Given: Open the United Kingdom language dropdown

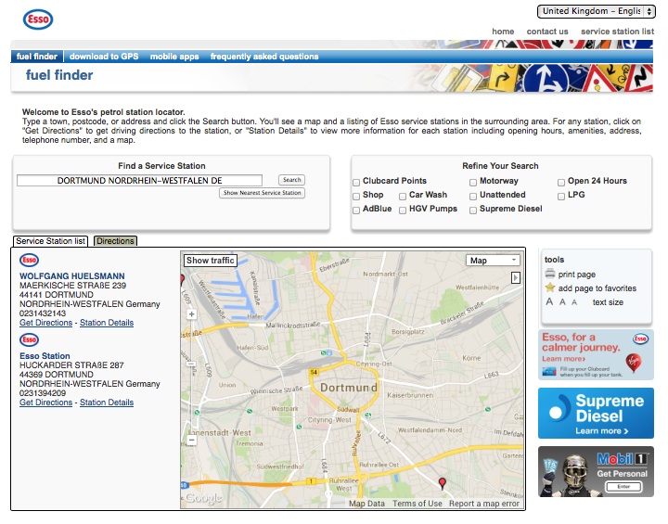Looking at the screenshot, I should (596, 11).
